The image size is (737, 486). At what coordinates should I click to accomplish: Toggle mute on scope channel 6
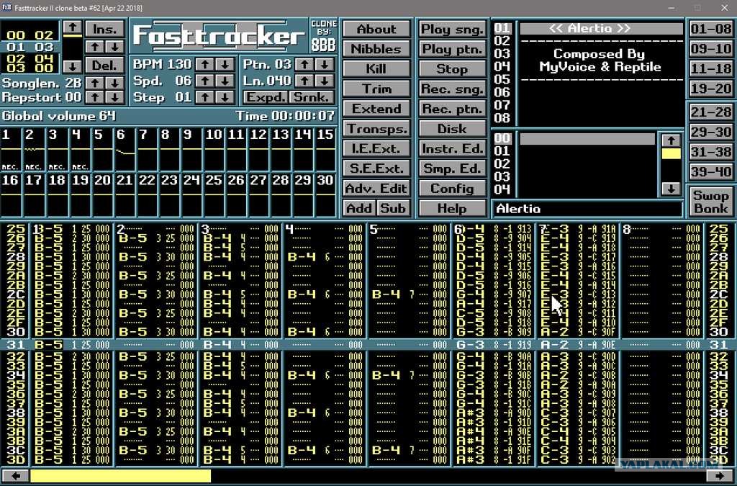125,150
